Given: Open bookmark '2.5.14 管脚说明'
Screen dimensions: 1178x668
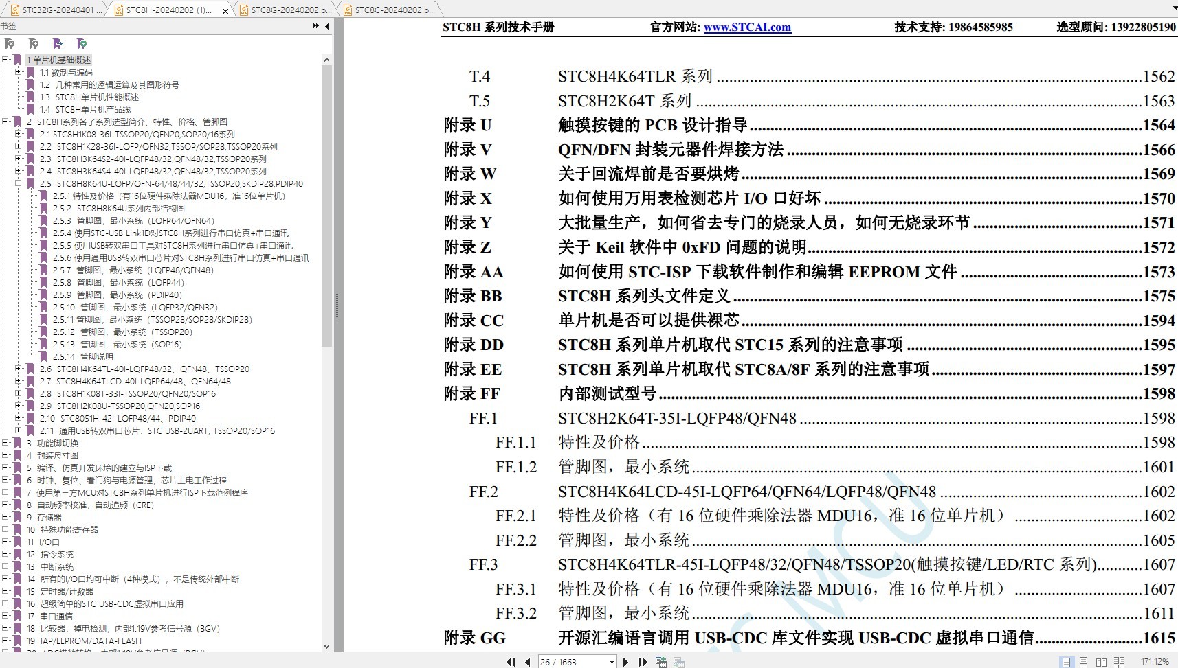Looking at the screenshot, I should 82,356.
